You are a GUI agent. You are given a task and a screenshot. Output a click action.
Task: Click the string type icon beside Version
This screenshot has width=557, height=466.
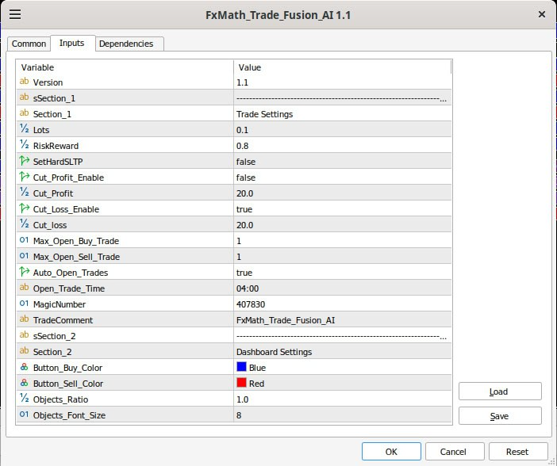coord(24,82)
